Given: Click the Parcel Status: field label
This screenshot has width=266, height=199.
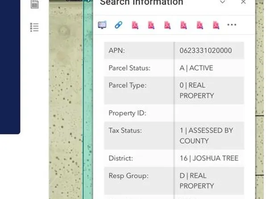Looking at the screenshot, I should pyautogui.click(x=129, y=68).
